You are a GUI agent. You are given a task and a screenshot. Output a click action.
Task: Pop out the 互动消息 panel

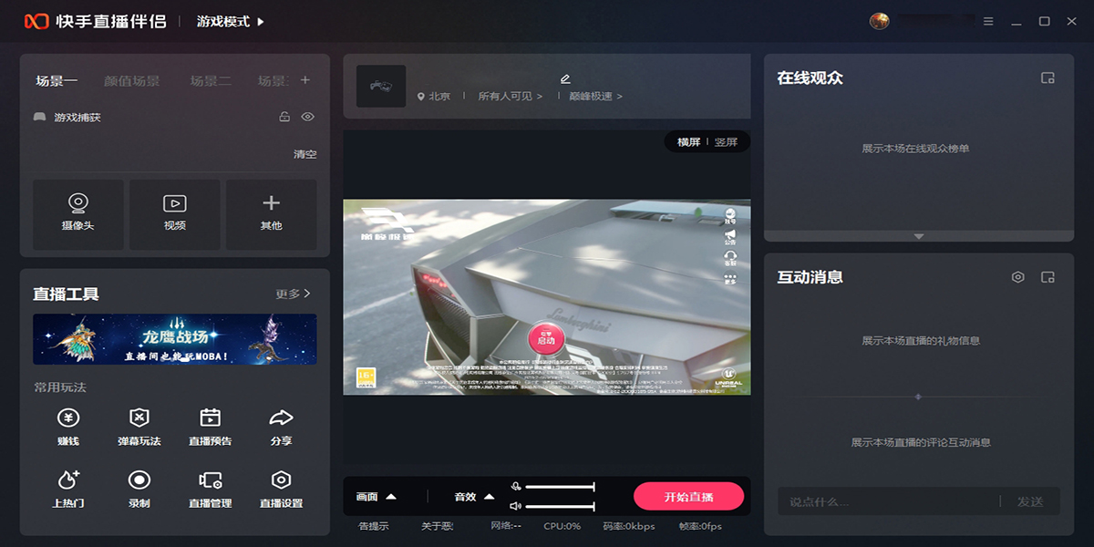pyautogui.click(x=1048, y=277)
